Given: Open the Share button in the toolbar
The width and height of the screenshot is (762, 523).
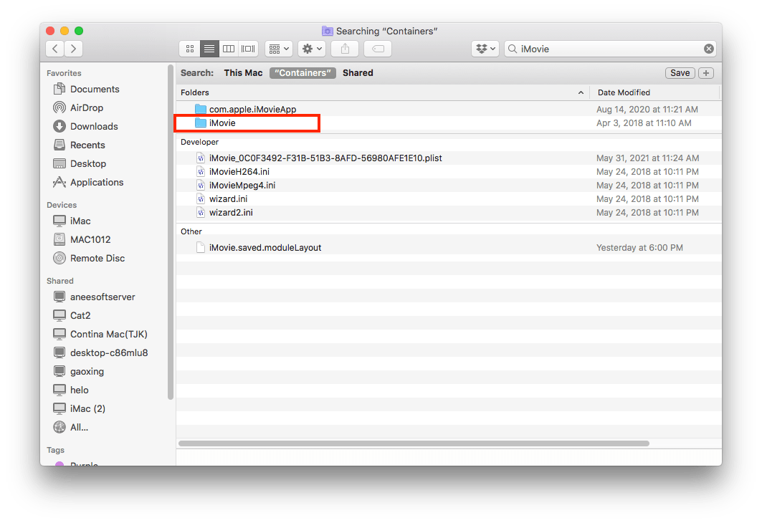Looking at the screenshot, I should [x=344, y=48].
